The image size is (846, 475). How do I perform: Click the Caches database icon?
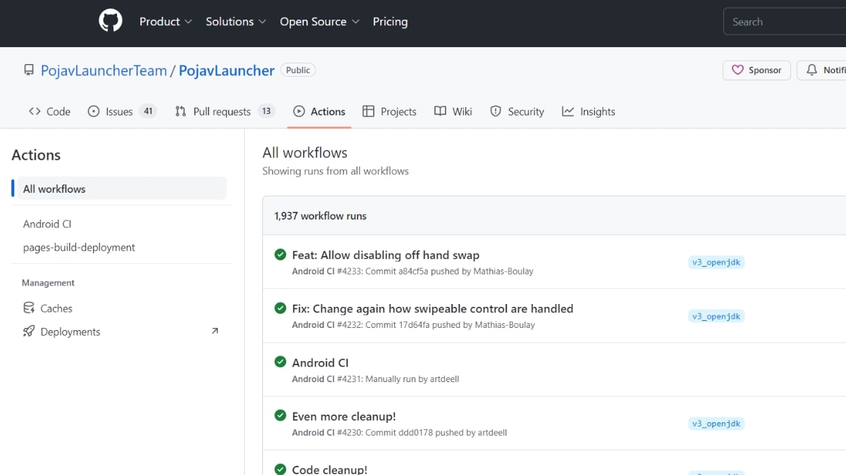point(29,308)
